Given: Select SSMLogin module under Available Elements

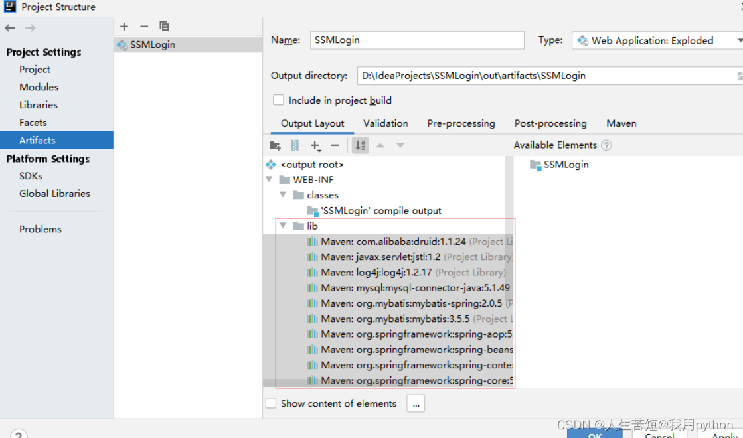Looking at the screenshot, I should click(559, 165).
